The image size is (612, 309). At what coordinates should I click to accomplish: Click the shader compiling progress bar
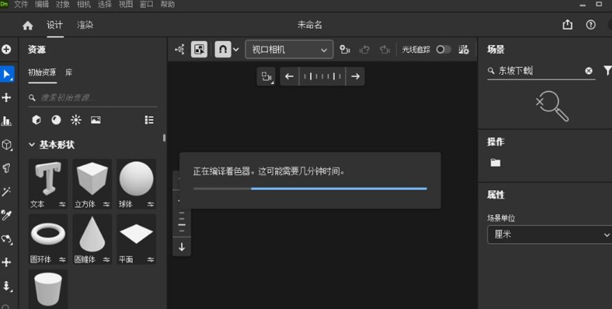[310, 189]
